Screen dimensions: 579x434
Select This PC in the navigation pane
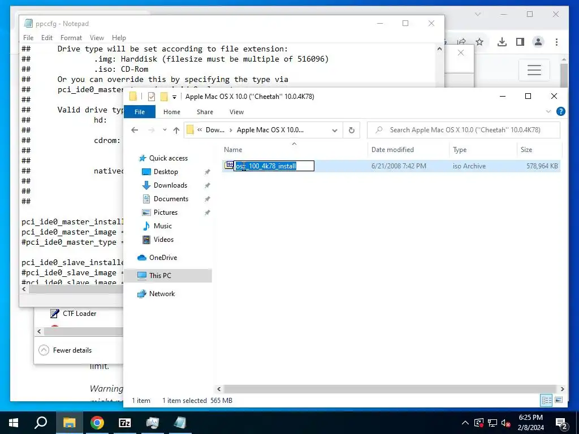160,276
